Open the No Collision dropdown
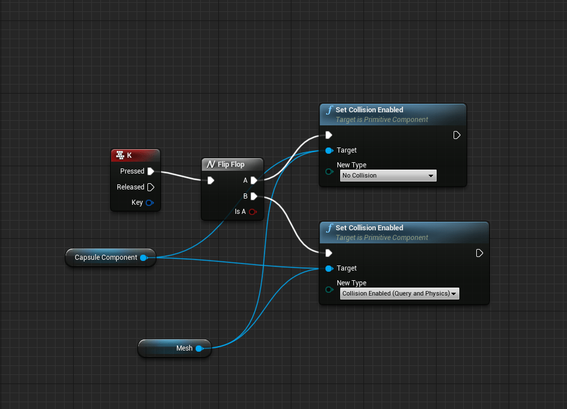Viewport: 567px width, 409px height. pos(388,176)
